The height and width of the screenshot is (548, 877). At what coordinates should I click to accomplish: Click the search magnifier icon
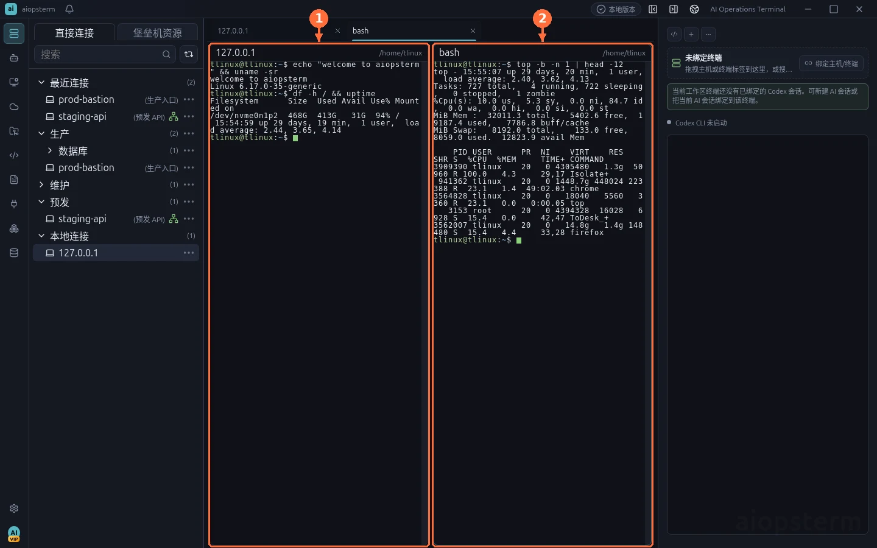pos(166,54)
